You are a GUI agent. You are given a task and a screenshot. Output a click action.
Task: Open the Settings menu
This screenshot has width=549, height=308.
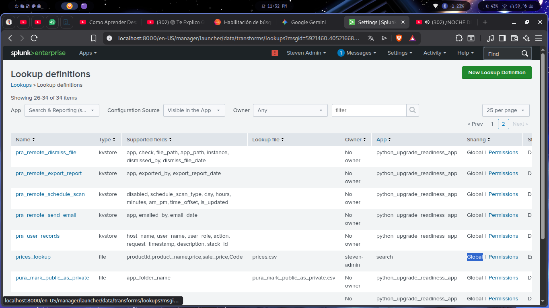[x=399, y=53]
